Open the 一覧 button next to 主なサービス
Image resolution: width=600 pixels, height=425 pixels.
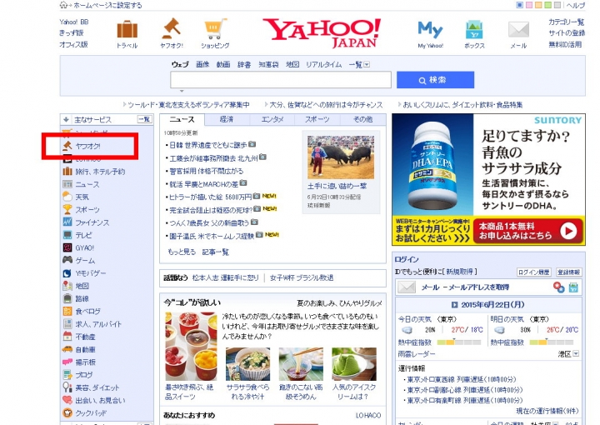[x=144, y=119]
